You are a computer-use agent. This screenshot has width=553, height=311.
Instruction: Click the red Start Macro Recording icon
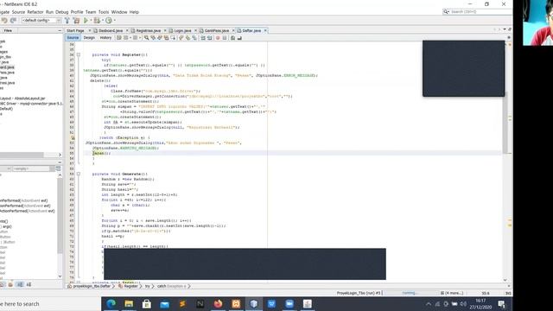pos(218,38)
